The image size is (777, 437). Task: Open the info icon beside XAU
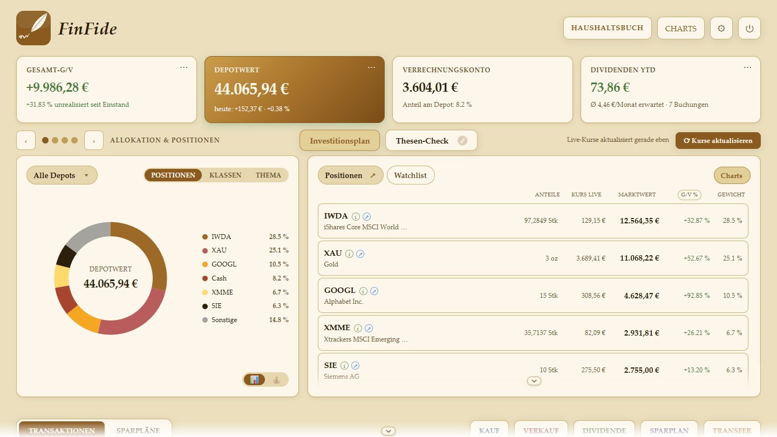349,254
